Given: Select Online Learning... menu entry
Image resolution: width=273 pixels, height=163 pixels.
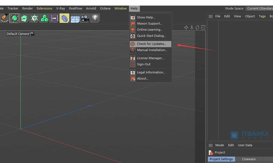Looking at the screenshot, I should click(151, 30).
